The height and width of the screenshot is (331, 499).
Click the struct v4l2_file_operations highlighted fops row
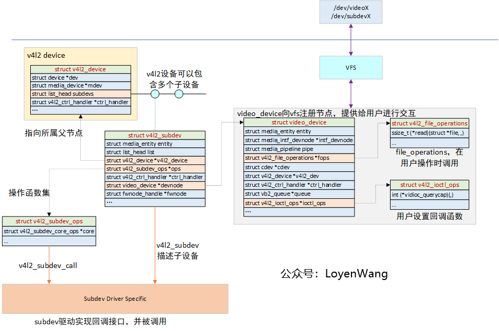coord(299,158)
